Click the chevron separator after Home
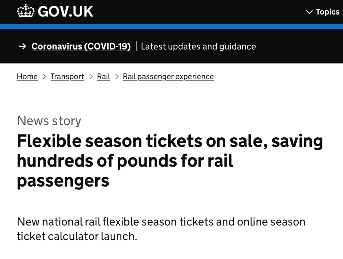Viewport: 343px width, 259px height. pyautogui.click(x=44, y=77)
